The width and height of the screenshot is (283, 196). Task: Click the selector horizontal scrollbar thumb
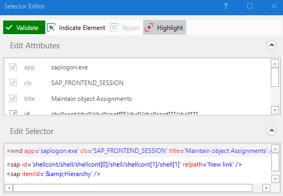[133, 188]
